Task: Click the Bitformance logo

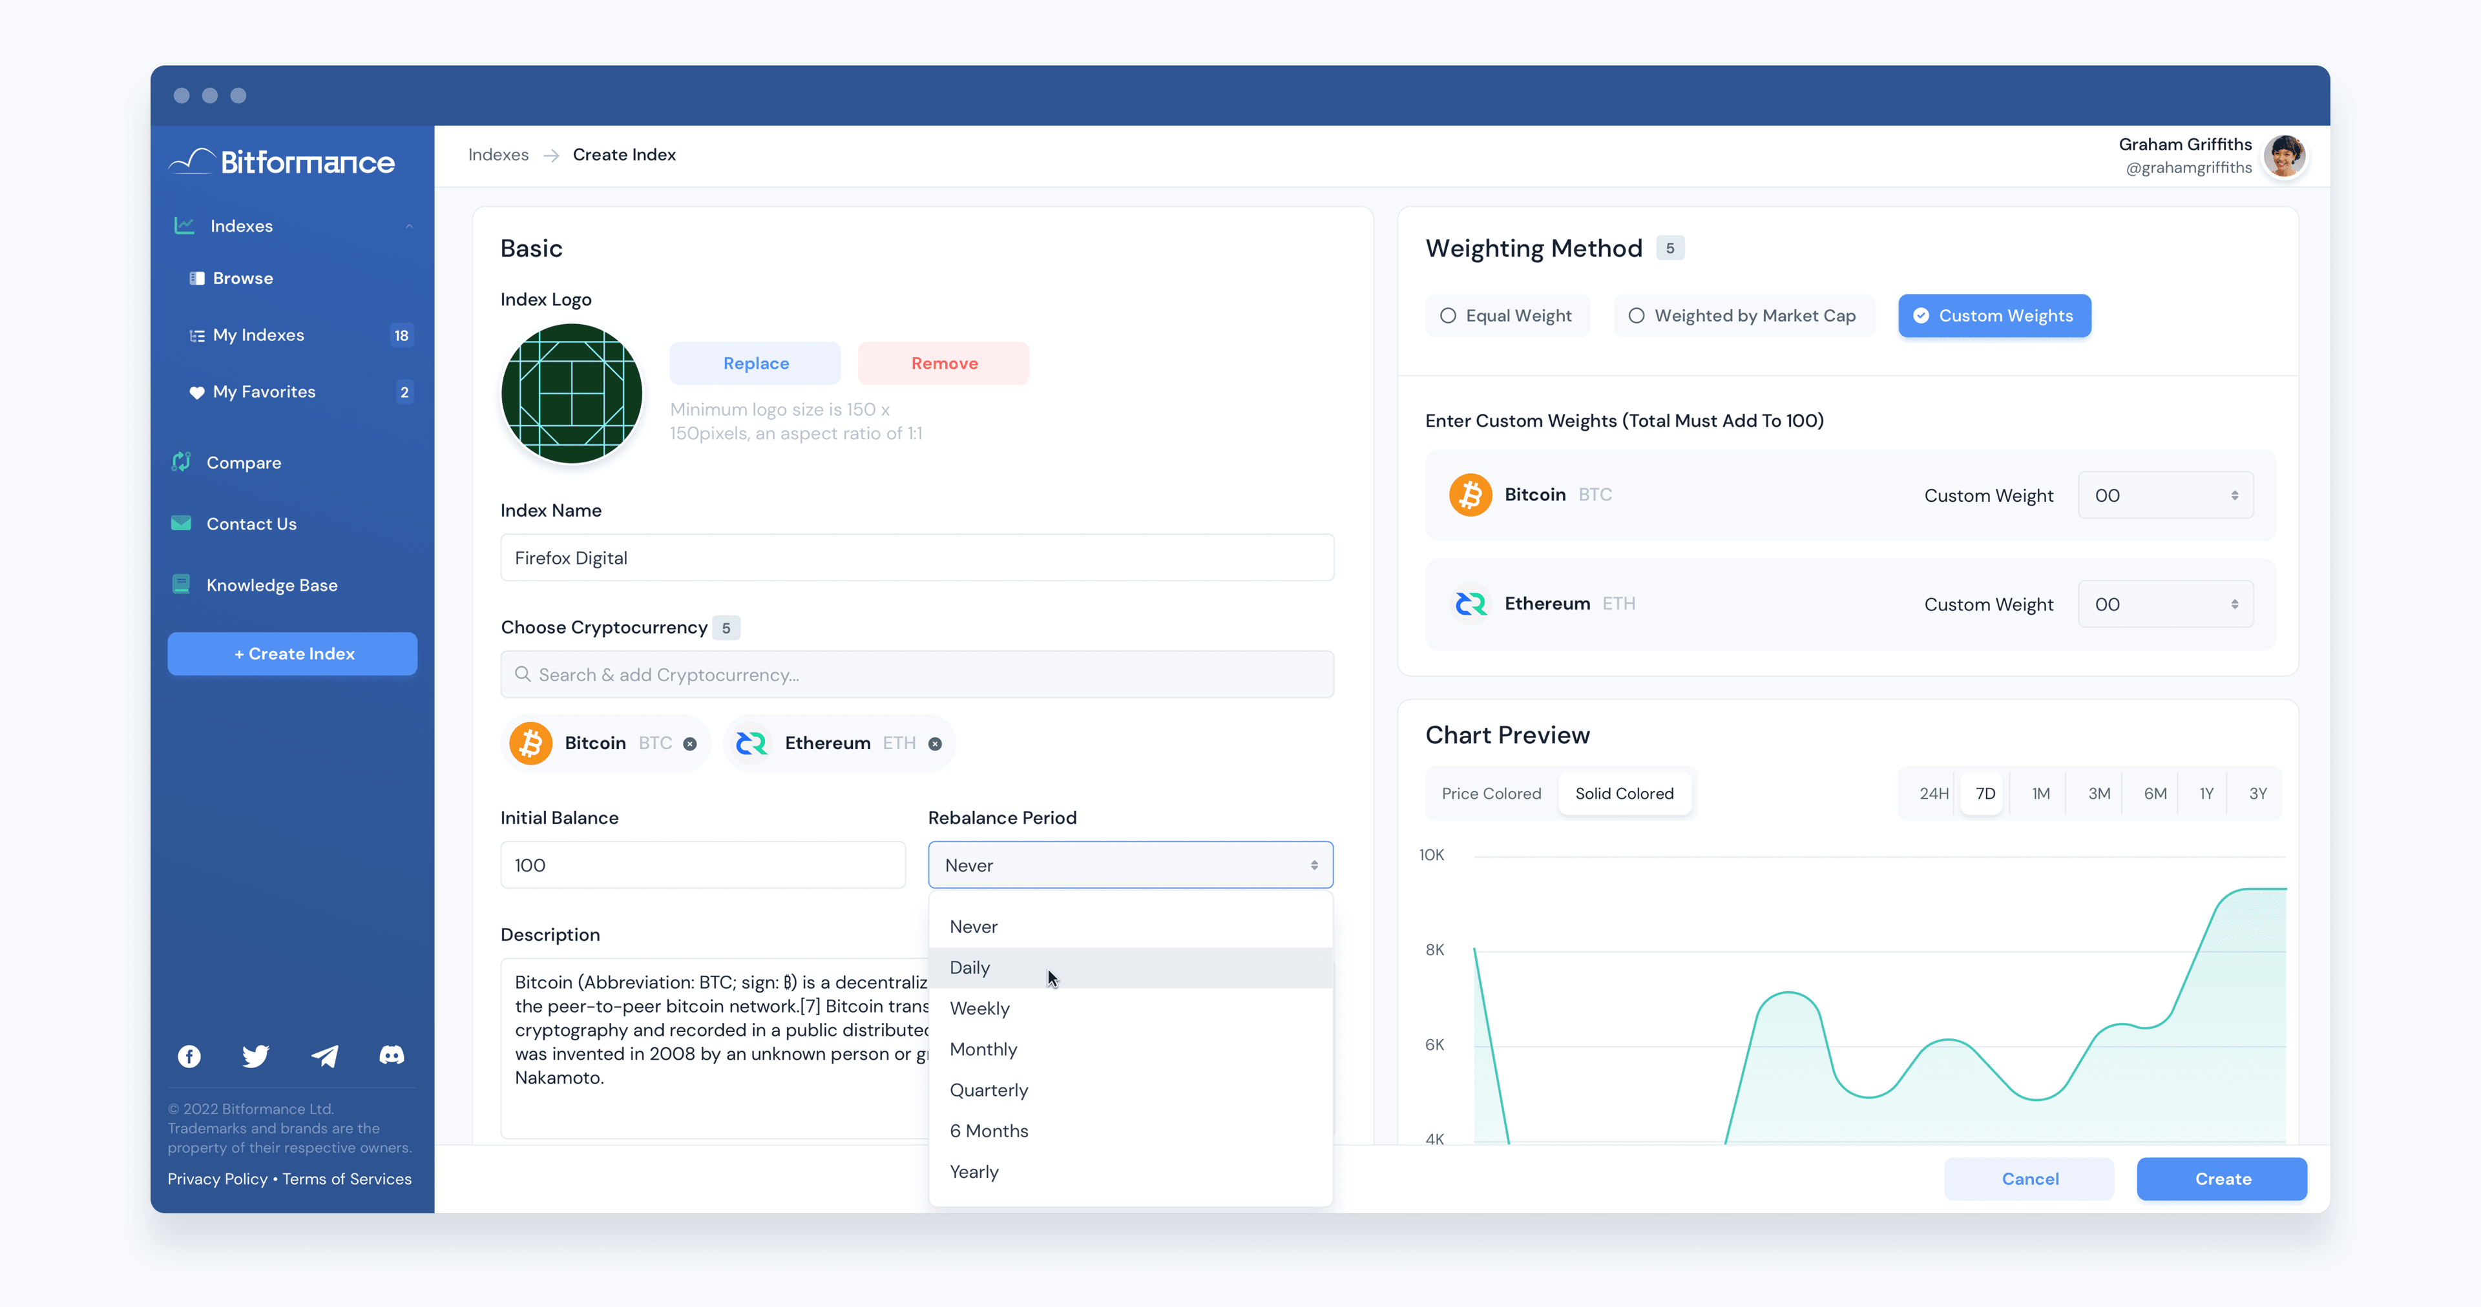Action: click(281, 161)
